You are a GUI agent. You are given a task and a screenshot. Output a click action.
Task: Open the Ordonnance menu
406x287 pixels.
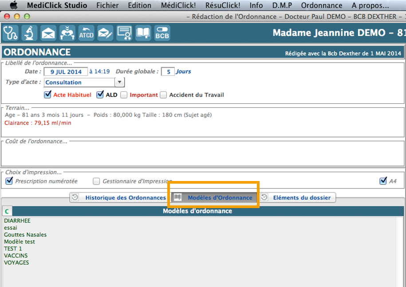(x=321, y=5)
